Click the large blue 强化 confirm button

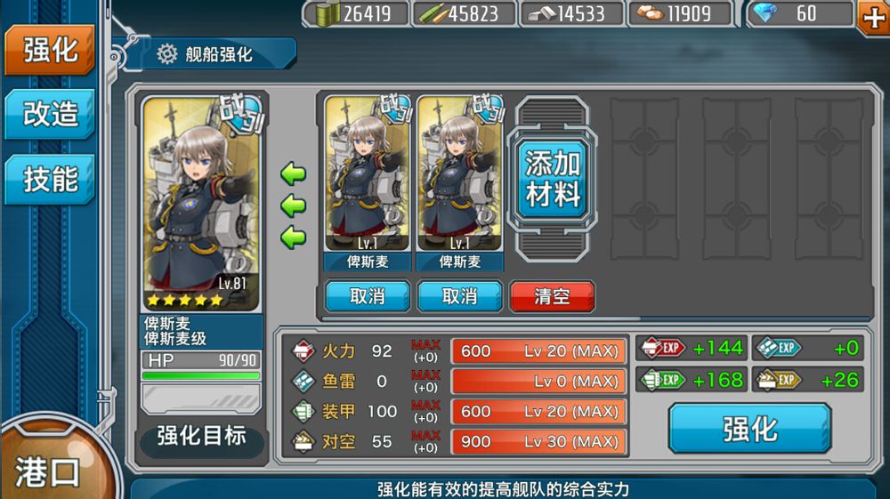[x=749, y=429]
